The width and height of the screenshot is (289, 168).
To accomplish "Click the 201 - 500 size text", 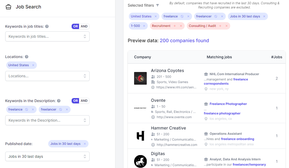I will (x=164, y=76).
